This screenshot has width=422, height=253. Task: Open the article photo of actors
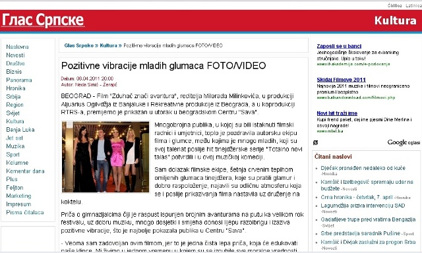(x=105, y=157)
